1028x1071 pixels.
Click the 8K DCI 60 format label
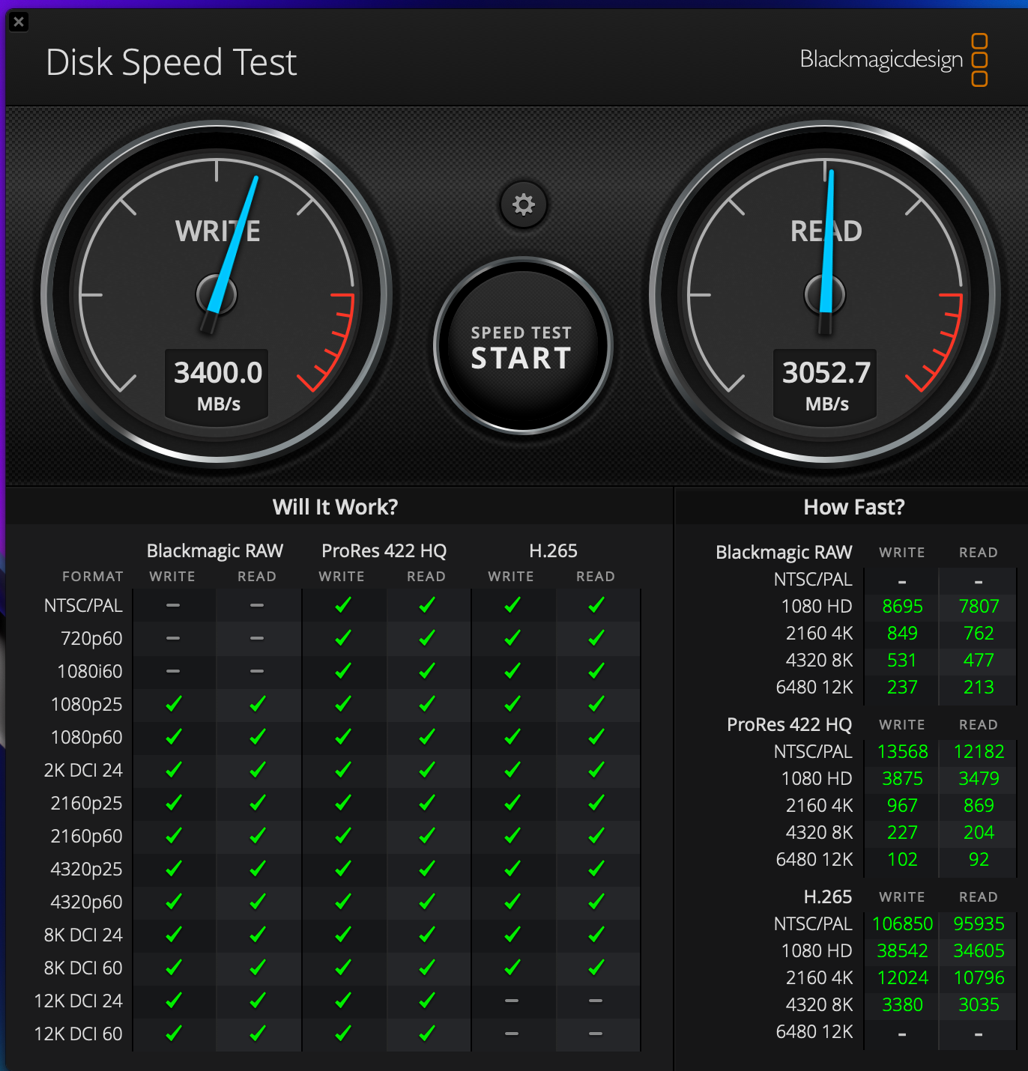(83, 968)
